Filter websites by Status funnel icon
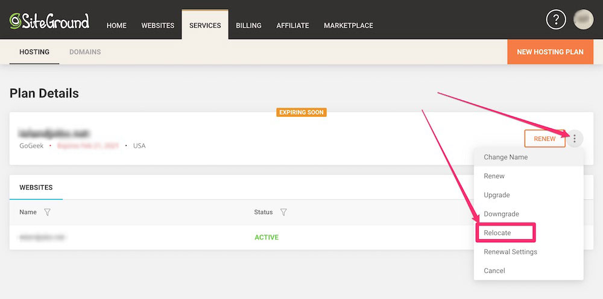This screenshot has width=603, height=299. coord(283,212)
